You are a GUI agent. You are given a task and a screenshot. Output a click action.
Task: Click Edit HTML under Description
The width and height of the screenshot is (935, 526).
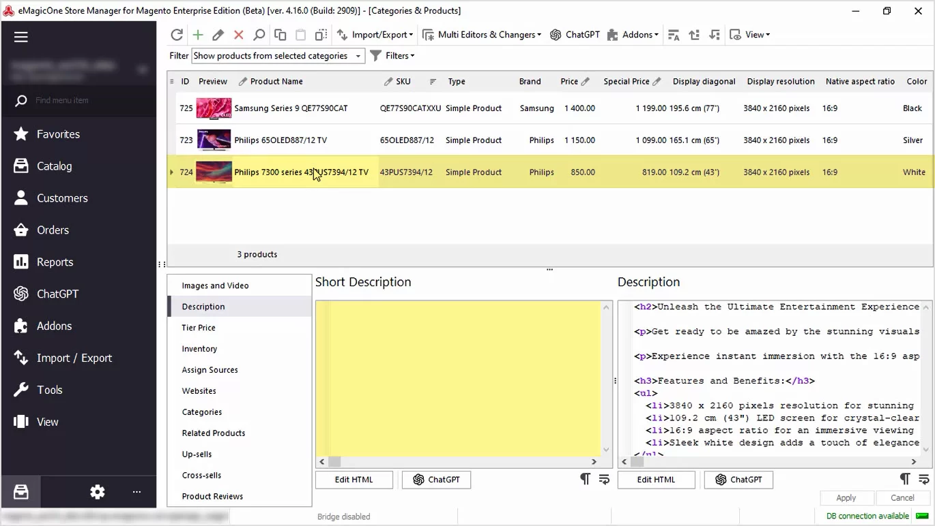pyautogui.click(x=657, y=480)
